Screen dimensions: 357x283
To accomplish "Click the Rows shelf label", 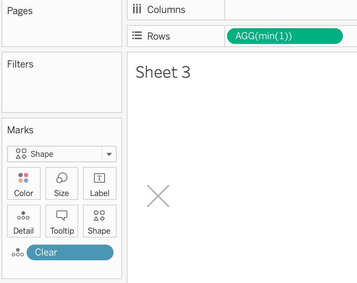I will point(159,36).
